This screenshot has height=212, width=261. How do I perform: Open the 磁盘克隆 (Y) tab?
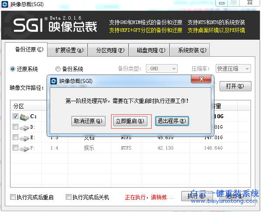pyautogui.click(x=149, y=50)
